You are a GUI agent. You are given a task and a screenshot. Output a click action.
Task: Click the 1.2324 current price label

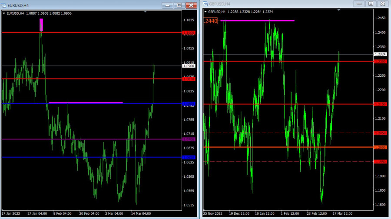click(379, 54)
